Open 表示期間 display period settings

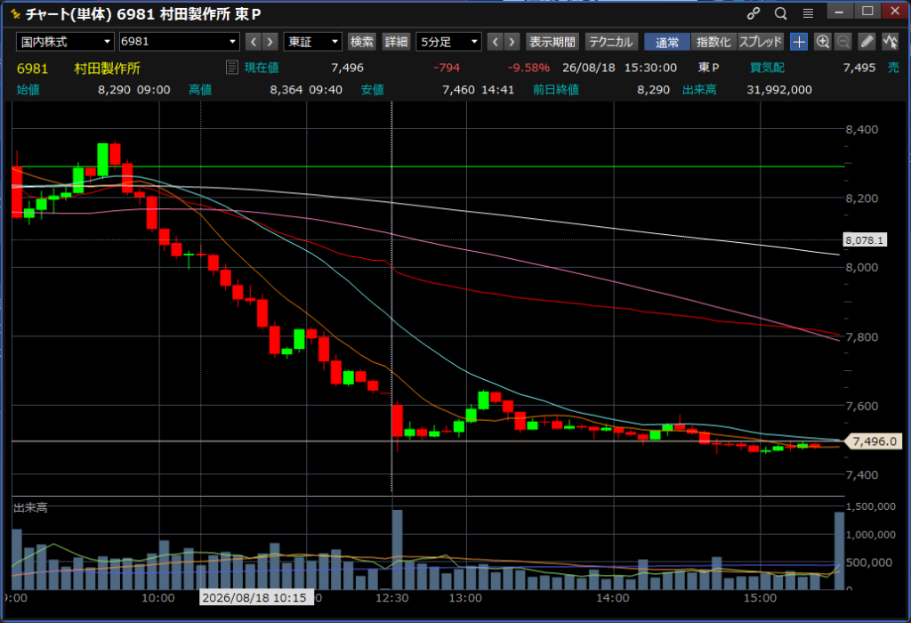point(552,41)
